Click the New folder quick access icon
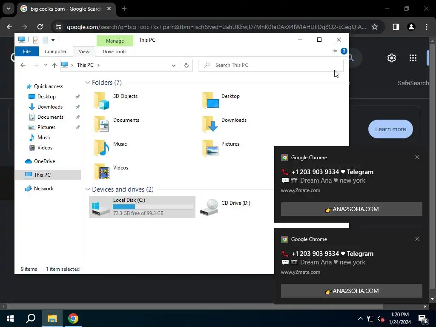436x327 pixels. (45, 40)
